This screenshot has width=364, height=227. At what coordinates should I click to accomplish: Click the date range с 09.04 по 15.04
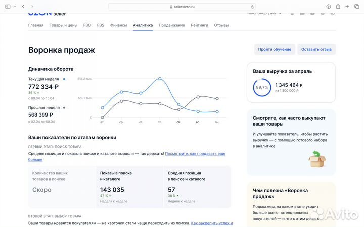(x=41, y=98)
